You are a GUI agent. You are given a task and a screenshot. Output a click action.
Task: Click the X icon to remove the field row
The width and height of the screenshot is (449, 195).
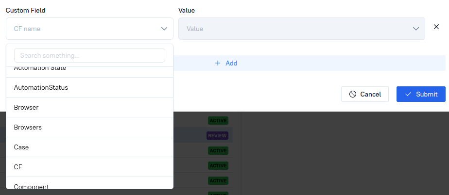click(436, 26)
